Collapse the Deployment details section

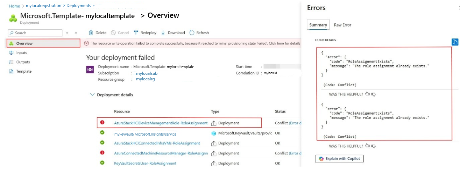92,95
